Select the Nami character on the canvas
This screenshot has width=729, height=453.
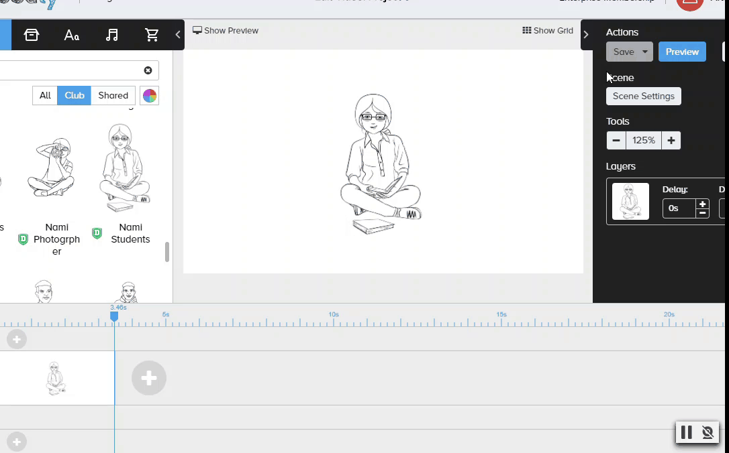pyautogui.click(x=381, y=164)
